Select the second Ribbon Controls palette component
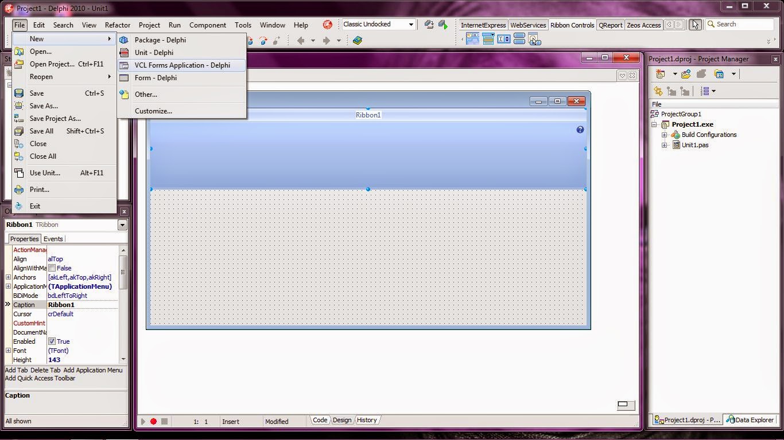Image resolution: width=784 pixels, height=440 pixels. pyautogui.click(x=488, y=39)
